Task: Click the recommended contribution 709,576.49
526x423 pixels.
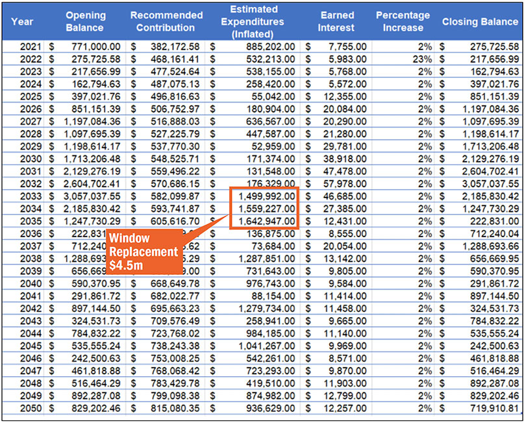Action: (x=175, y=321)
